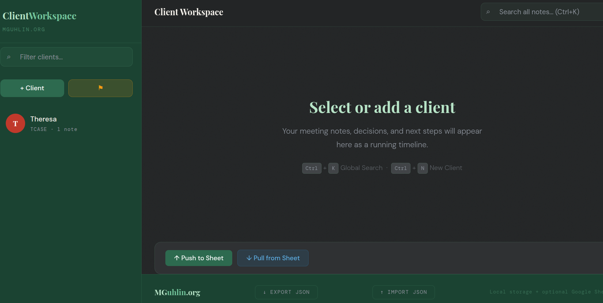Export data using Export JSON

click(x=286, y=292)
